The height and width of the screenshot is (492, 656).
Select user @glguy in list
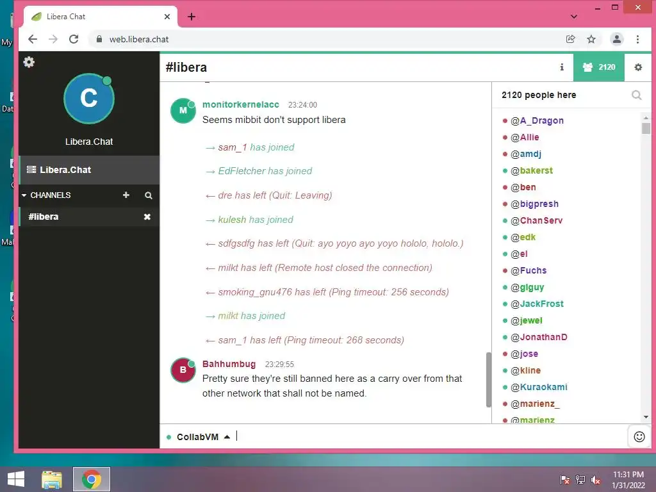tap(527, 288)
